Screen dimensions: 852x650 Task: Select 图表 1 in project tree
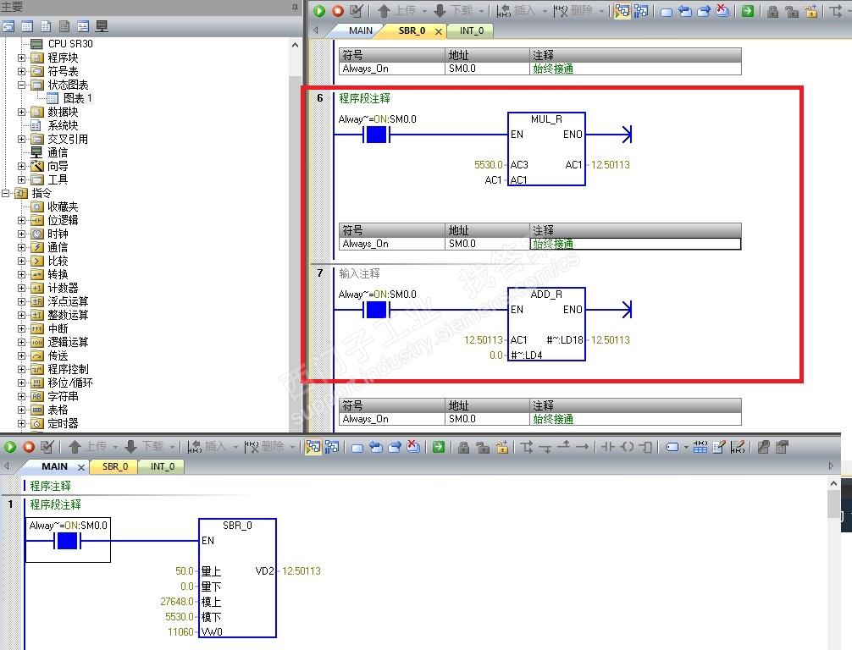click(x=78, y=98)
